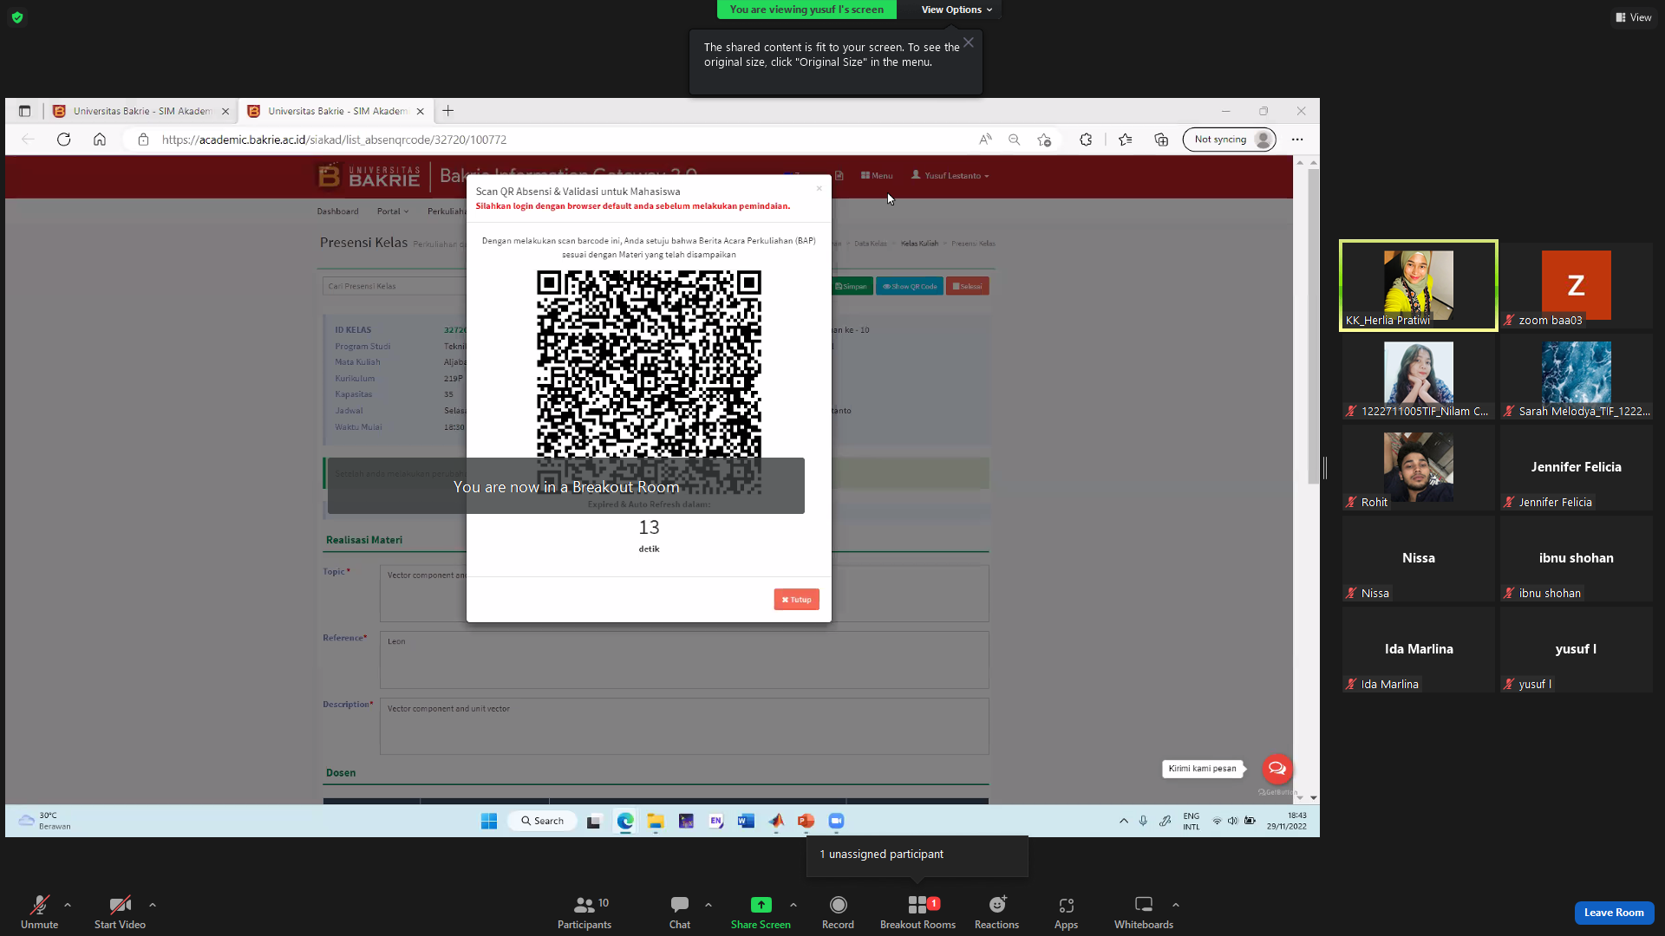Screen dimensions: 1665x936
Task: Click the Not syncing profile button
Action: [1229, 140]
